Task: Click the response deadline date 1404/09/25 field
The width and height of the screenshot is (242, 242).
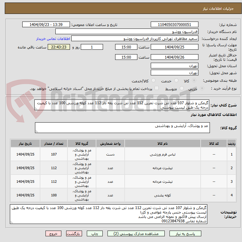Action: pyautogui.click(x=175, y=47)
